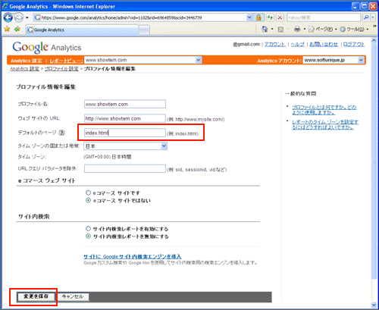Image resolution: width=379 pixels, height=310 pixels.
Task: Open the アカウント link
Action: (275, 44)
